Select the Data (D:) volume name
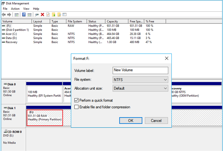Screen dimensions: 223x151 (11, 38)
